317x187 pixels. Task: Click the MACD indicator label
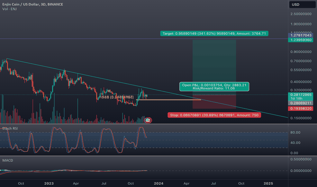coord(8,160)
